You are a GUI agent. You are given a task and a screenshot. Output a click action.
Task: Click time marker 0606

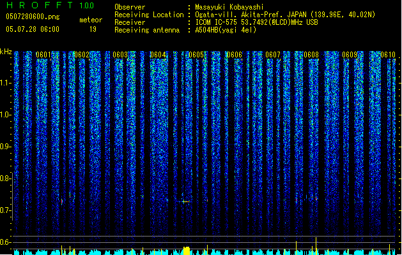[235, 55]
